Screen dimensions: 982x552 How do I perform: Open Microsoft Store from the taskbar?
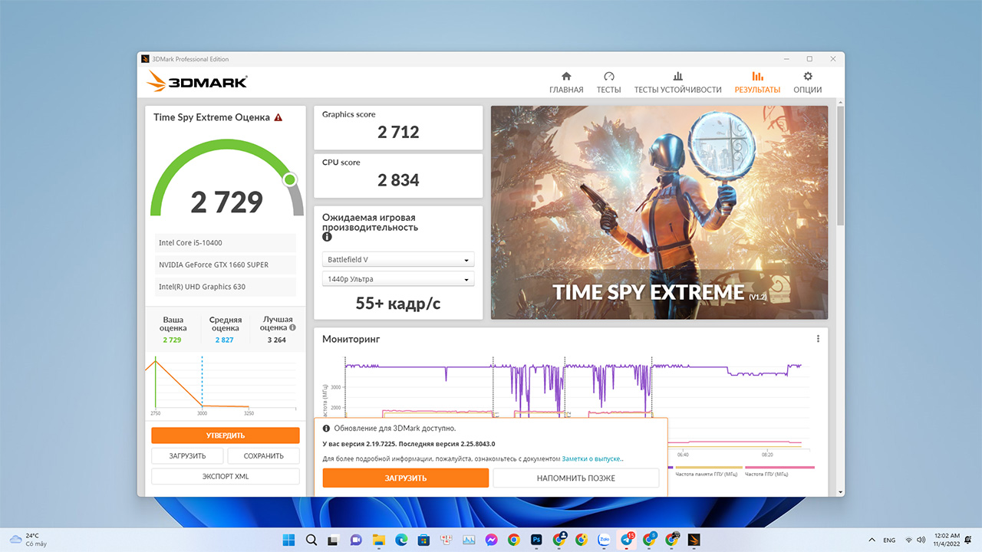pyautogui.click(x=423, y=540)
